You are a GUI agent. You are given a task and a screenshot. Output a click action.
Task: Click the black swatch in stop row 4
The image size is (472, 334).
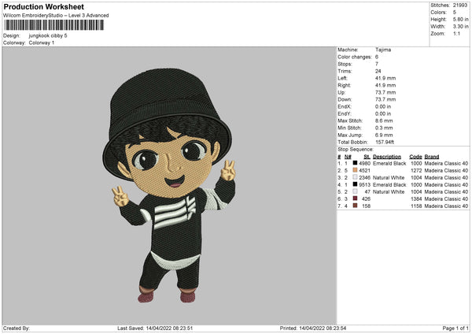355,184
